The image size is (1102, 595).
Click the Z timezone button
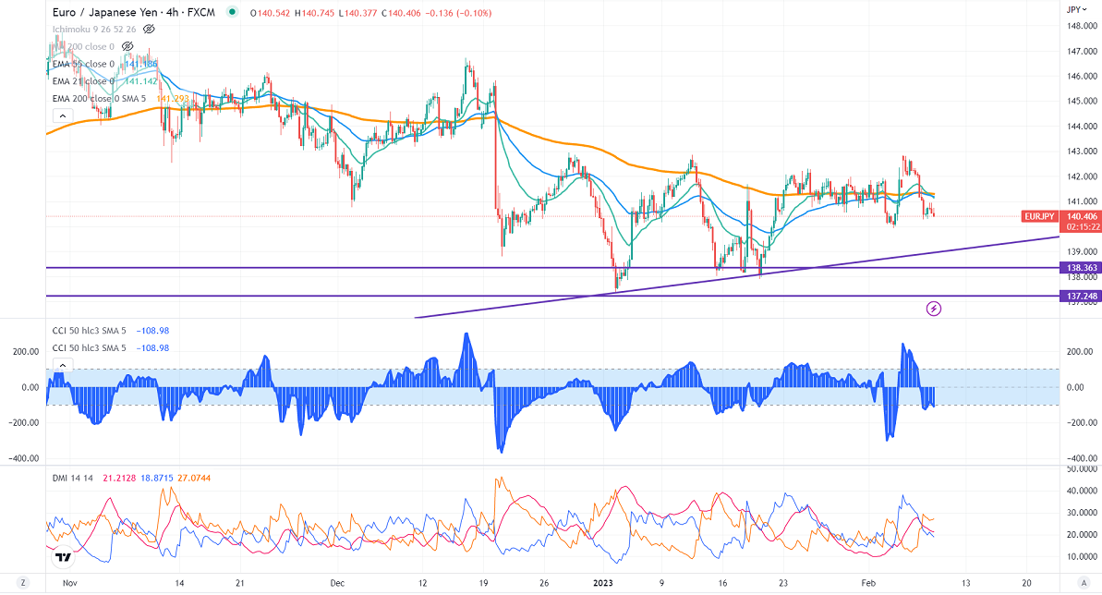(x=22, y=584)
